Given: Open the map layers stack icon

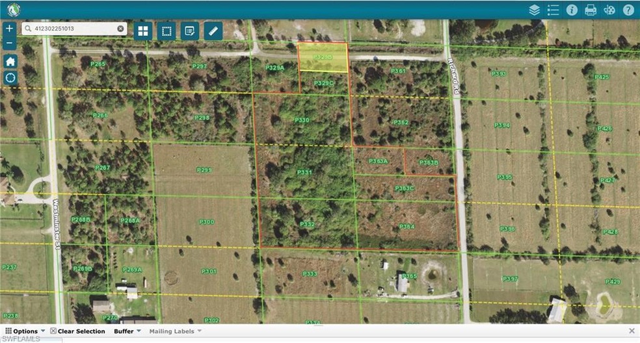Looking at the screenshot, I should pyautogui.click(x=534, y=10).
